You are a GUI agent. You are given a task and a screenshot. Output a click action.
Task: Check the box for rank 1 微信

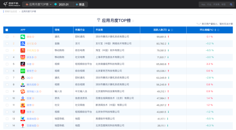[x=7, y=37]
